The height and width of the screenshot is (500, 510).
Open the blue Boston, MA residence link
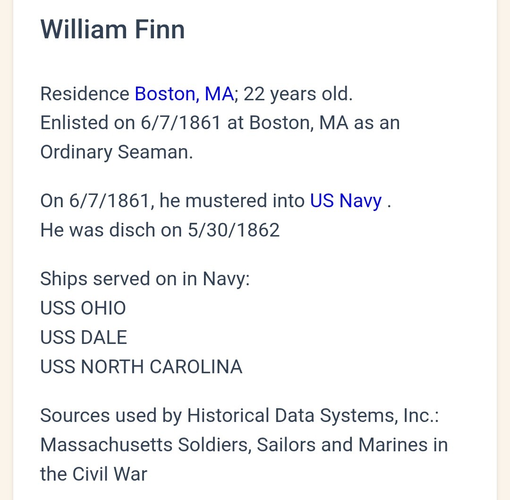coord(184,94)
